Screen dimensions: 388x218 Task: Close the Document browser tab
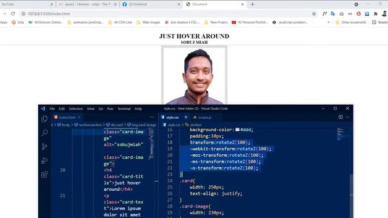click(x=242, y=4)
